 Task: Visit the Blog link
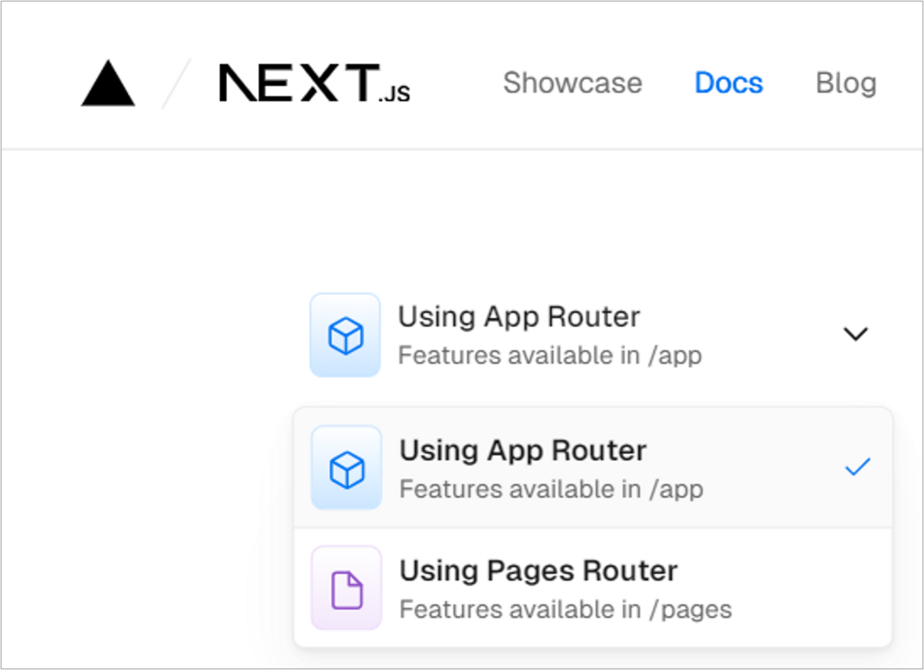(846, 83)
